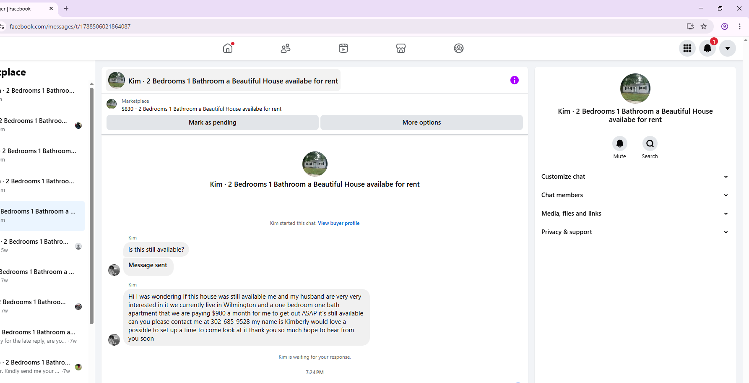
Task: Click 'Kim started this chat' text
Action: (x=293, y=223)
